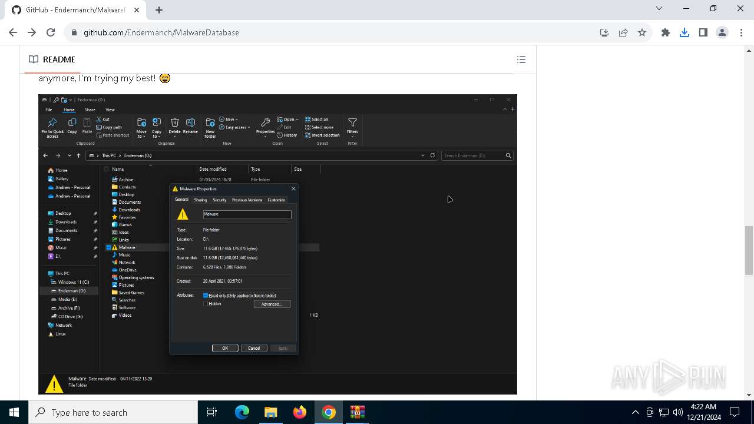This screenshot has width=754, height=424.
Task: Switch to Chrome on the taskbar
Action: pyautogui.click(x=329, y=412)
